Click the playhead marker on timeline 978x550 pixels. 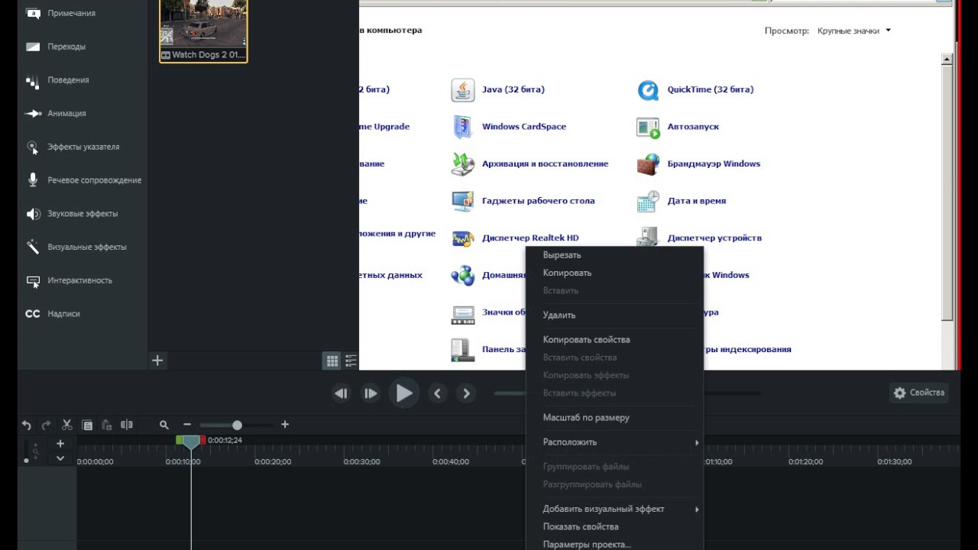click(x=191, y=442)
